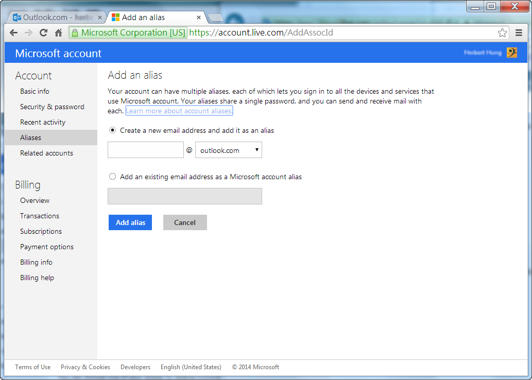Screen dimensions: 532x380
Task: Select 'Create a new email address' radio button
Action: [112, 130]
